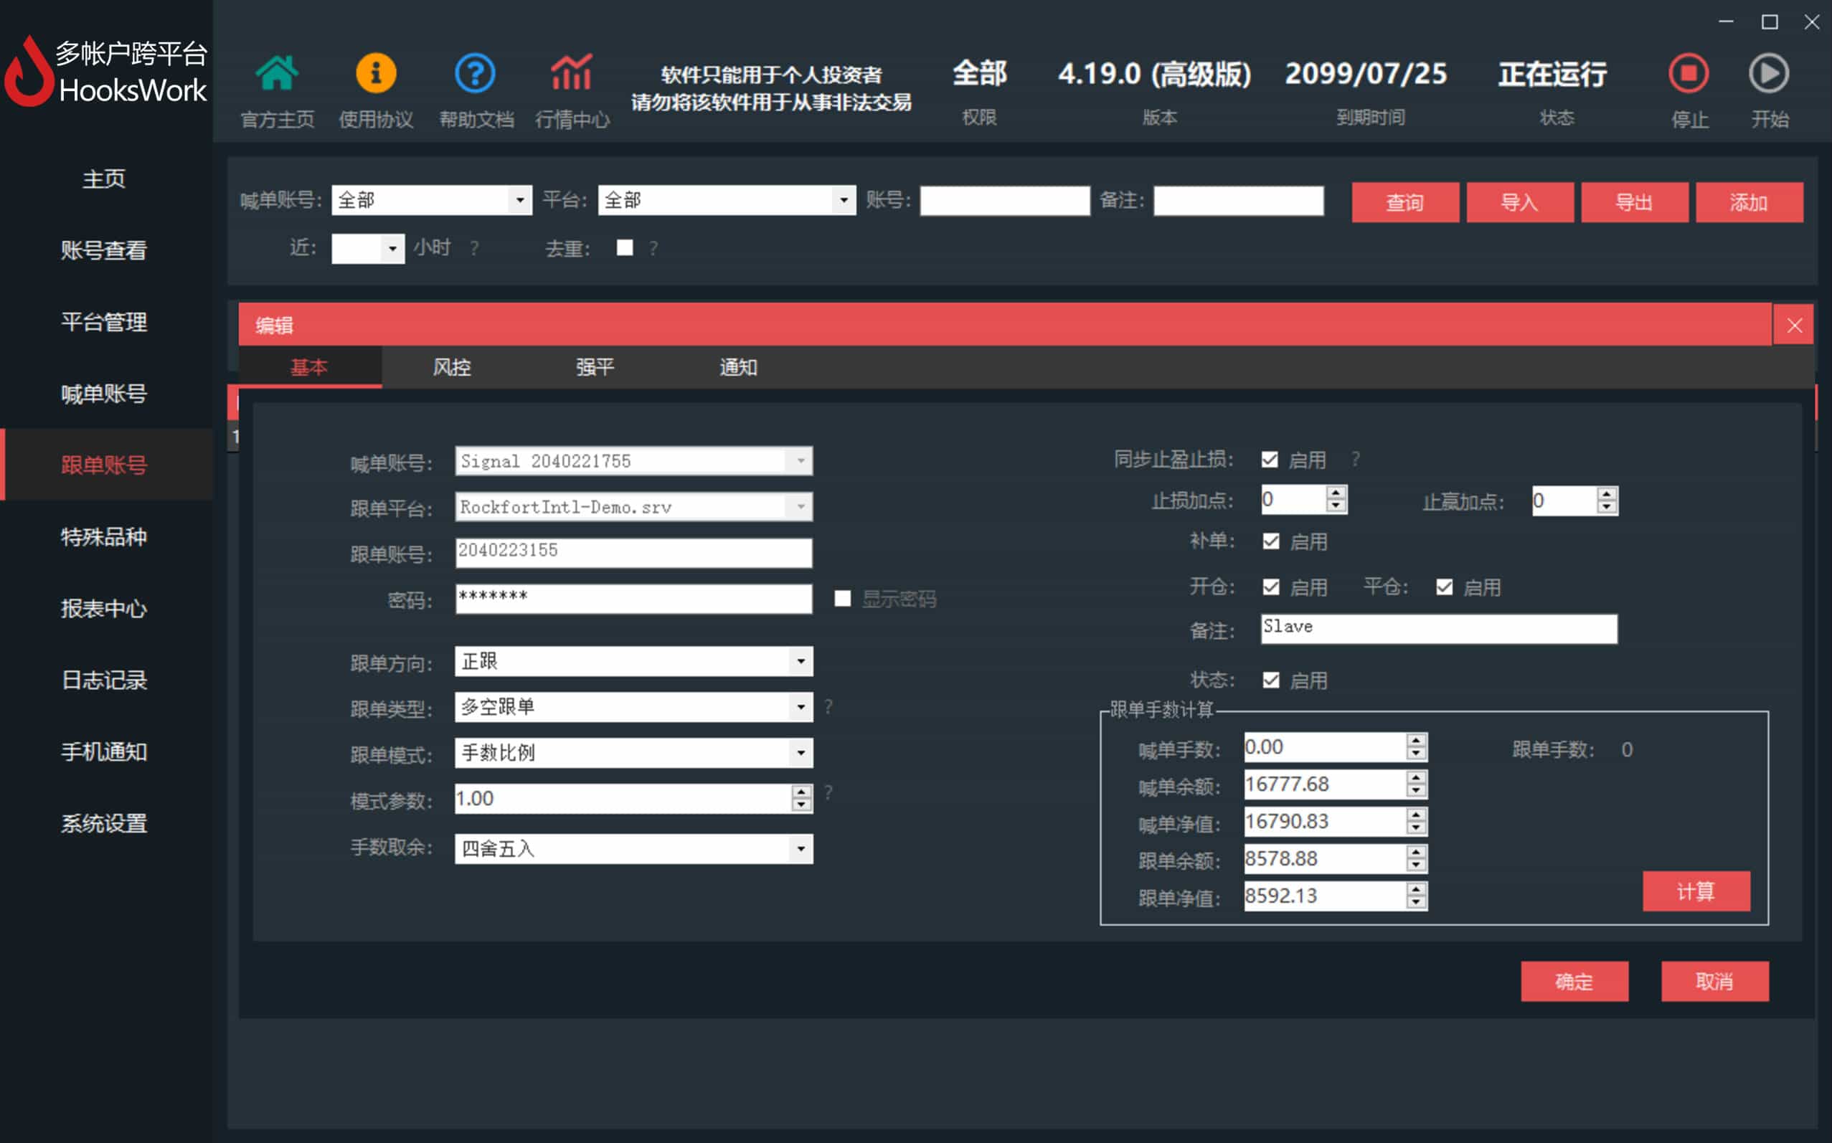Open 日志记录 in the sidebar

[105, 680]
